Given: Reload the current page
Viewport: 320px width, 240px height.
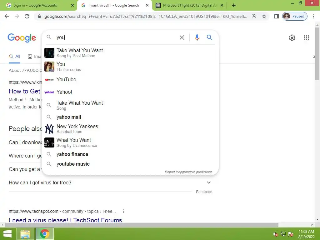Looking at the screenshot, I should (x=27, y=16).
